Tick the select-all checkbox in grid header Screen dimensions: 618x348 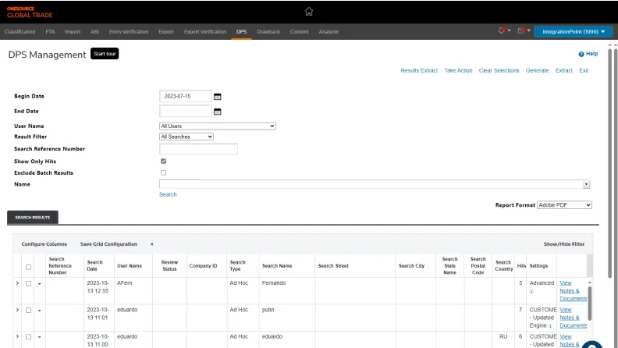coord(29,267)
